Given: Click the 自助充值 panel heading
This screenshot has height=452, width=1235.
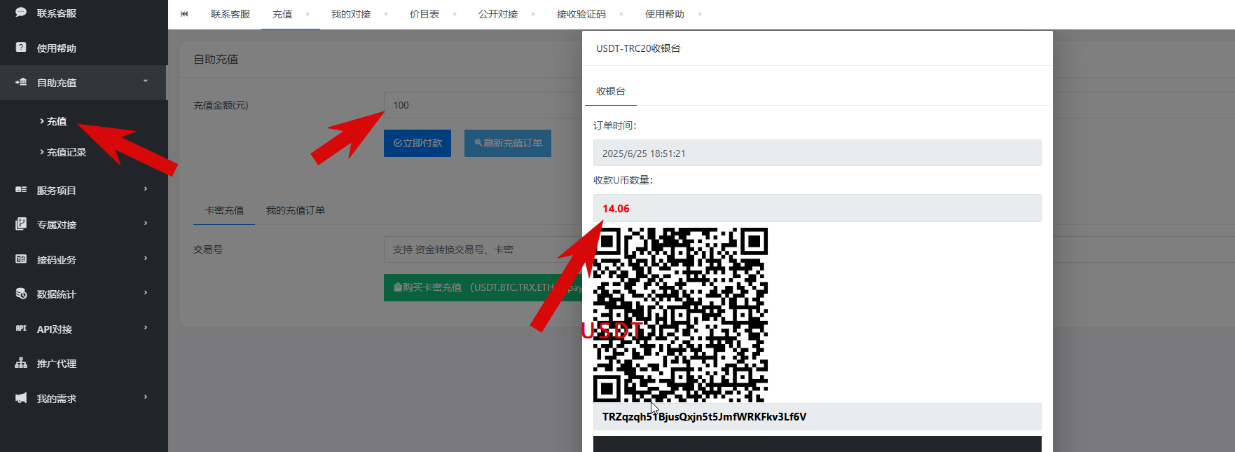Looking at the screenshot, I should point(216,60).
